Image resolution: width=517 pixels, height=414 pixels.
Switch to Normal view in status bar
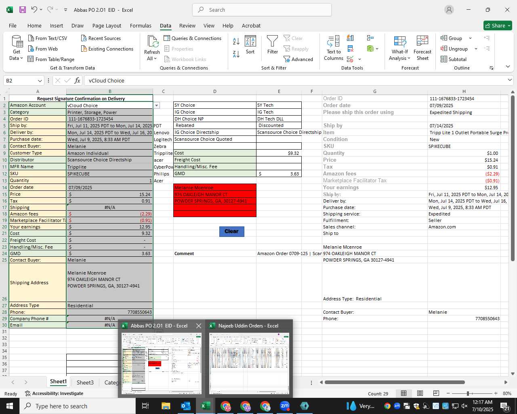coord(404,393)
